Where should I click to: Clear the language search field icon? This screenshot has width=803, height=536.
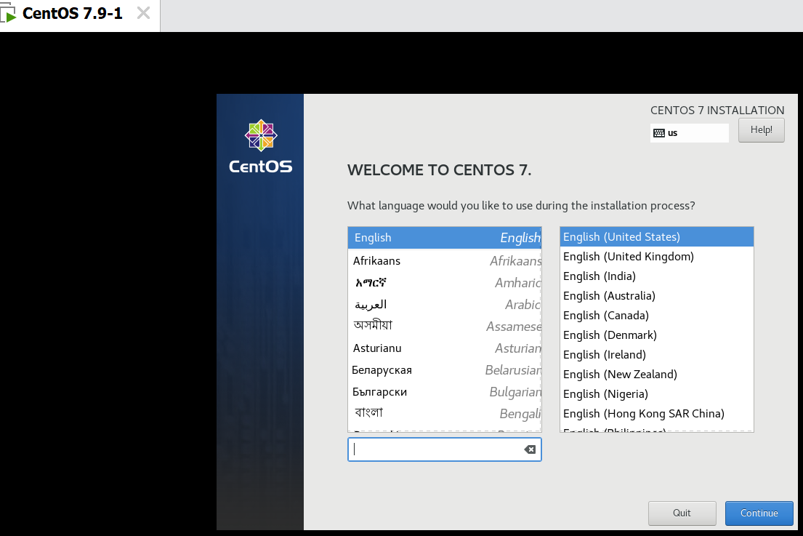click(x=530, y=449)
